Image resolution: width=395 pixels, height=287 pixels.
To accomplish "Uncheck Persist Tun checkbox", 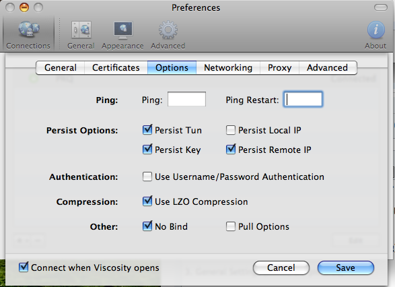I will (147, 130).
